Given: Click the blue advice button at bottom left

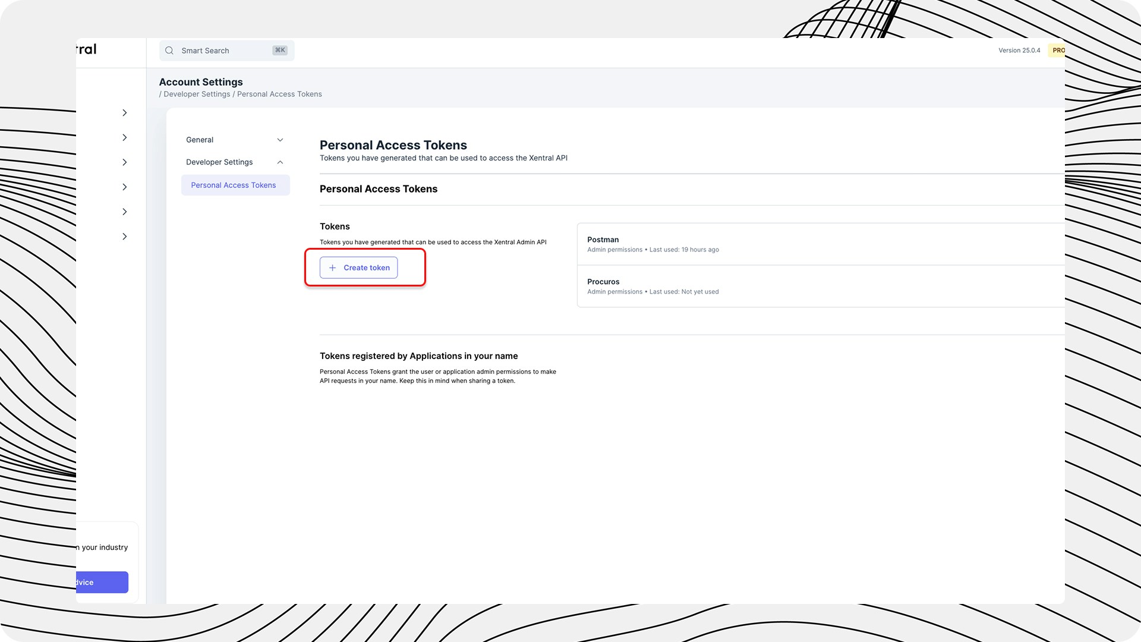Looking at the screenshot, I should 102,583.
